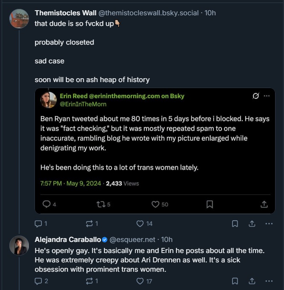Like Alejandra Caraballo's post

(x=140, y=281)
